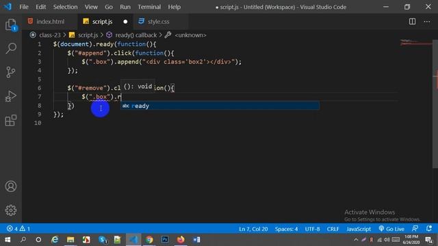438x246 pixels.
Task: Click the <unknown> breadcrumb item
Action: pos(190,35)
